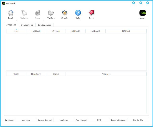The width and height of the screenshot is (153, 127).
Task: Open the Preferences tab
Action: 45,25
